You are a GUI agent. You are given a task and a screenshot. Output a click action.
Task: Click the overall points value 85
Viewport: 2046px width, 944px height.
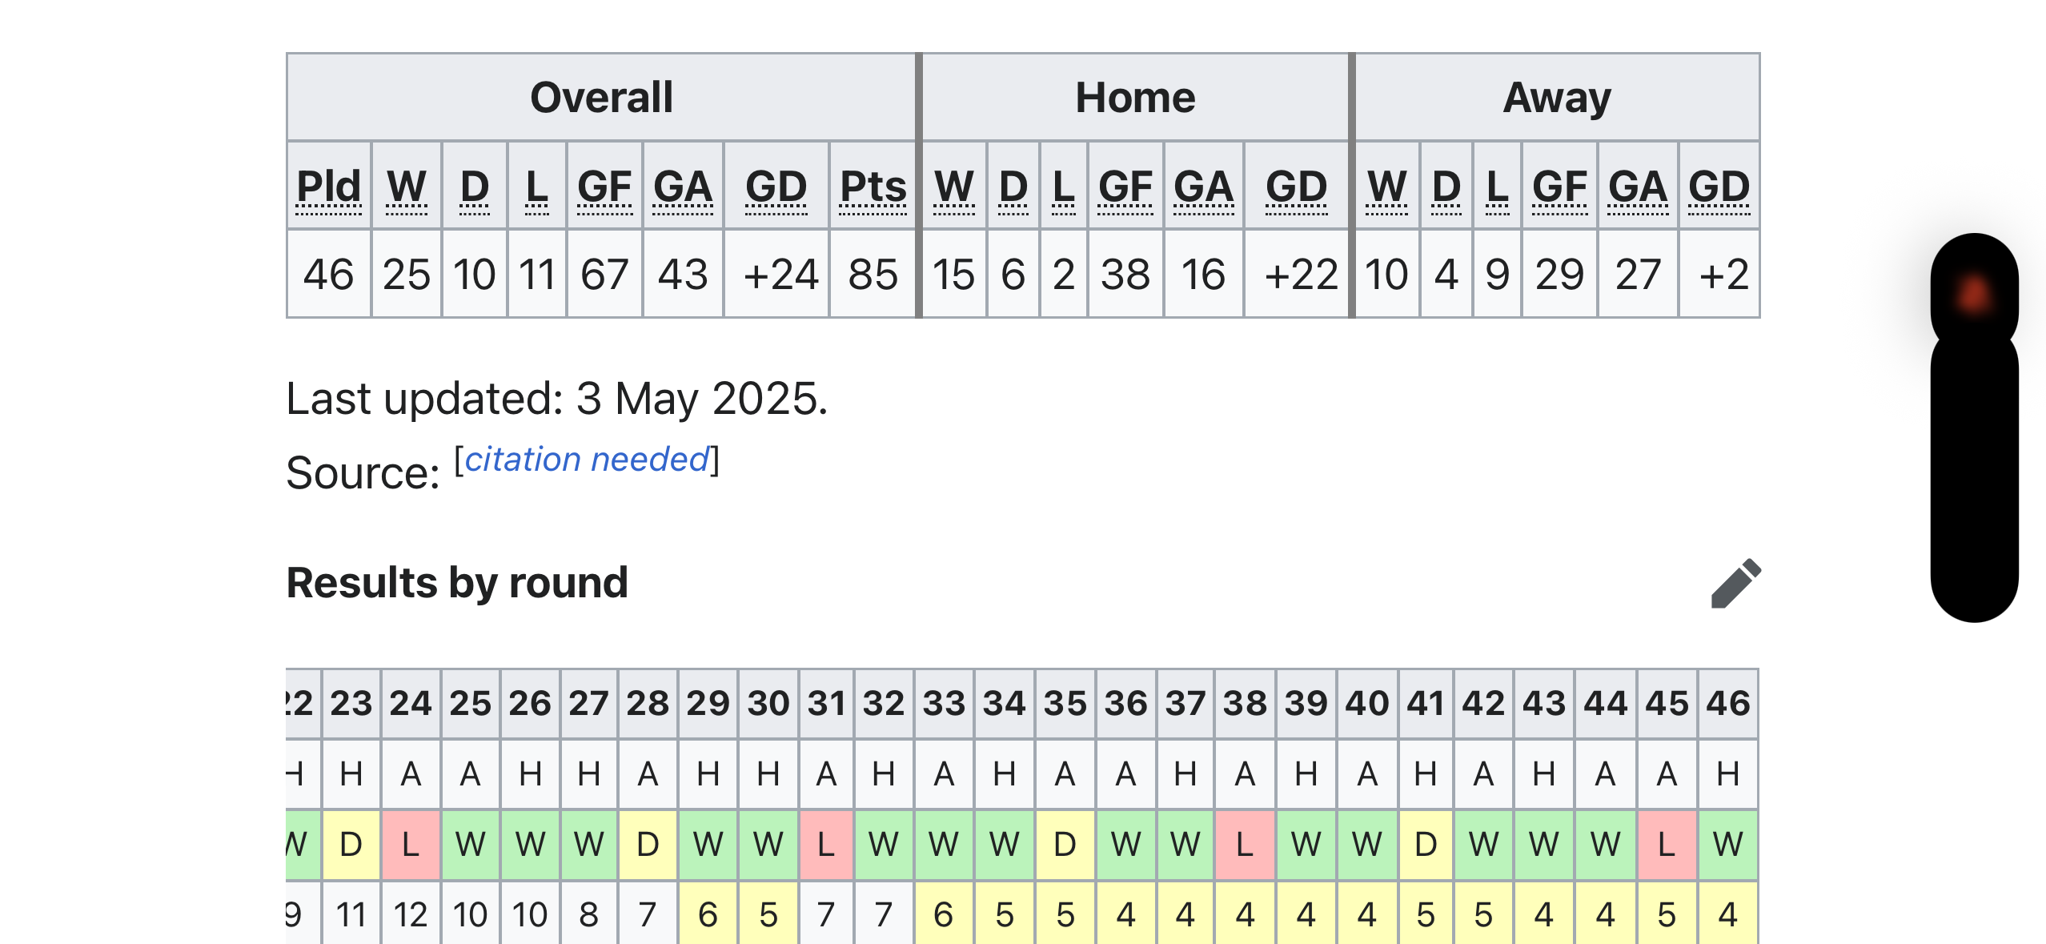pyautogui.click(x=873, y=275)
